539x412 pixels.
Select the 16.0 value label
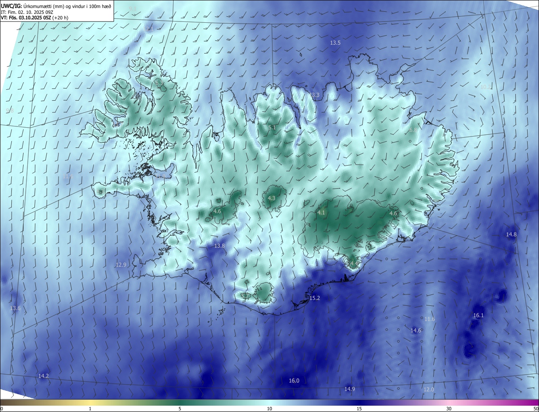pos(294,380)
